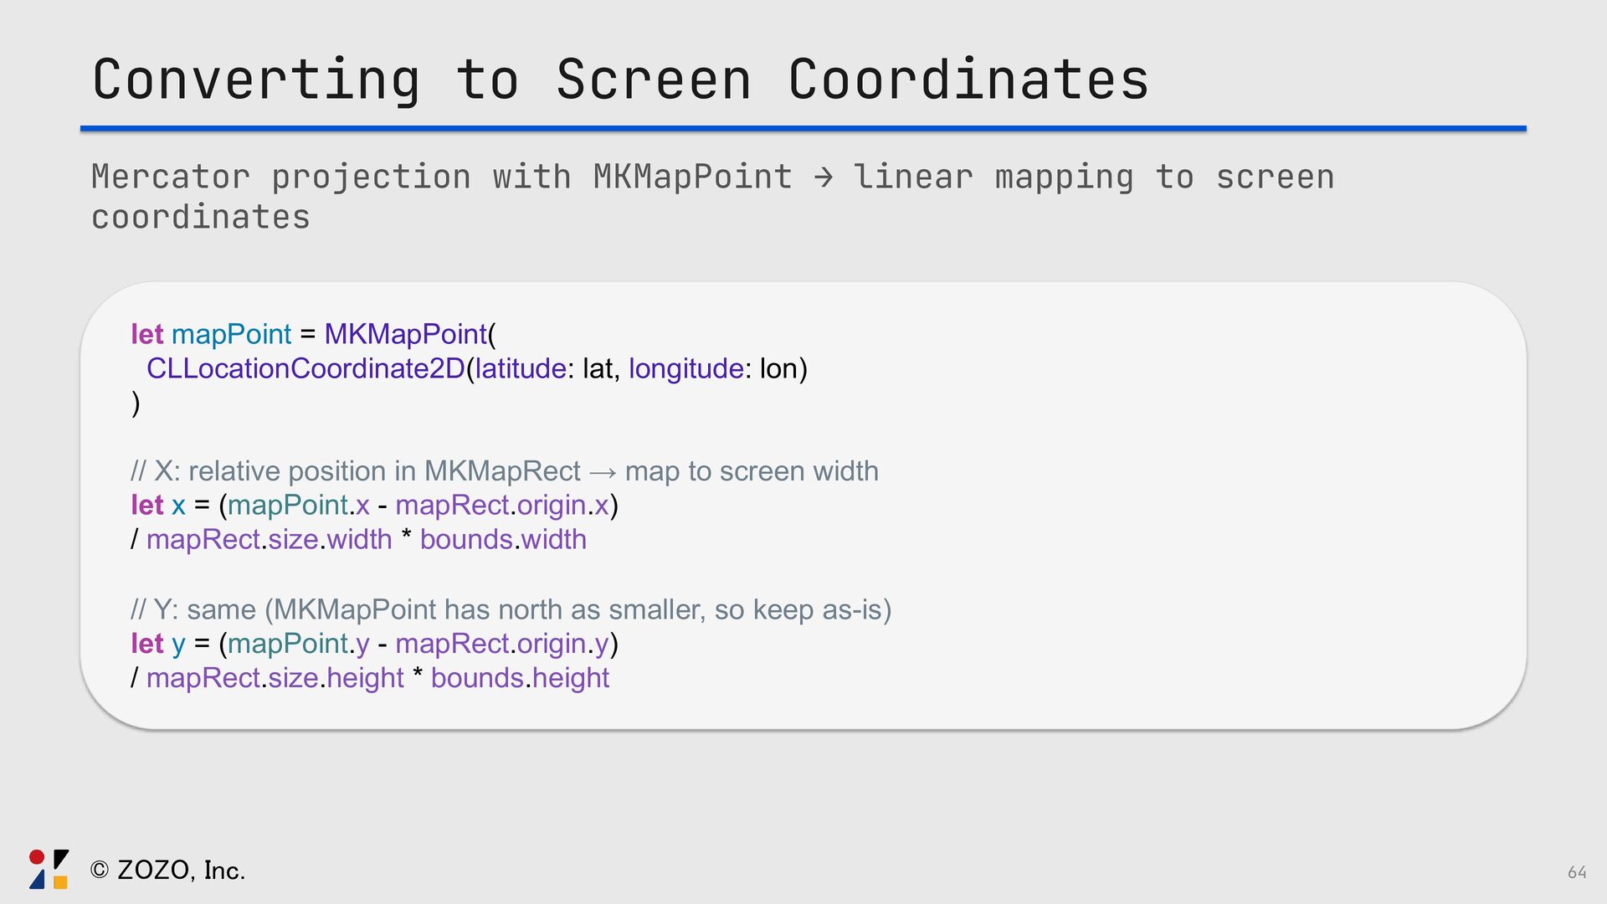Click the slide page number 64
1607x904 pixels.
pyautogui.click(x=1577, y=872)
